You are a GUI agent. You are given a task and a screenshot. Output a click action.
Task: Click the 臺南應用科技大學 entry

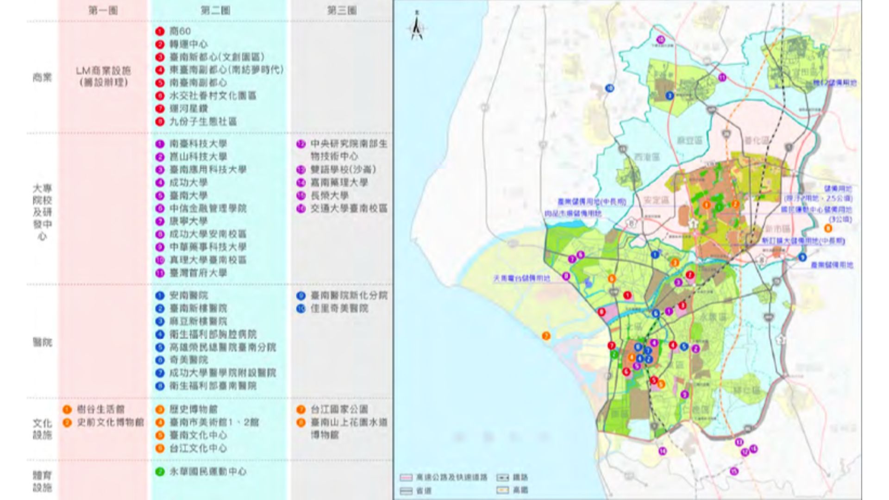(x=208, y=170)
